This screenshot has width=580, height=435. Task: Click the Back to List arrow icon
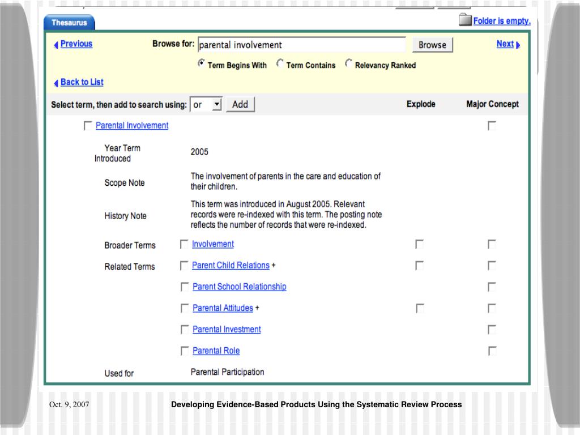coord(56,83)
